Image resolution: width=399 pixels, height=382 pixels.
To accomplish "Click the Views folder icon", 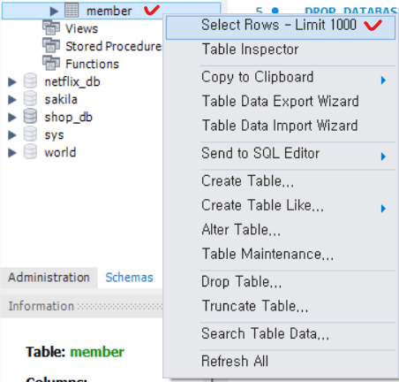I will (x=51, y=28).
